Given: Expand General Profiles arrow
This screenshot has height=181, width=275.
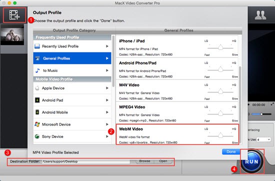Looking at the screenshot, I should click(107, 58).
